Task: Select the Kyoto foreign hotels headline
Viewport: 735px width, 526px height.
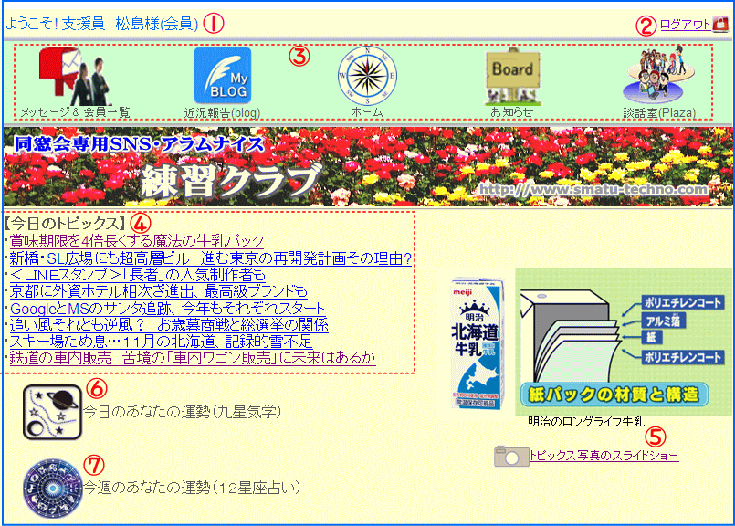Action: 159,291
